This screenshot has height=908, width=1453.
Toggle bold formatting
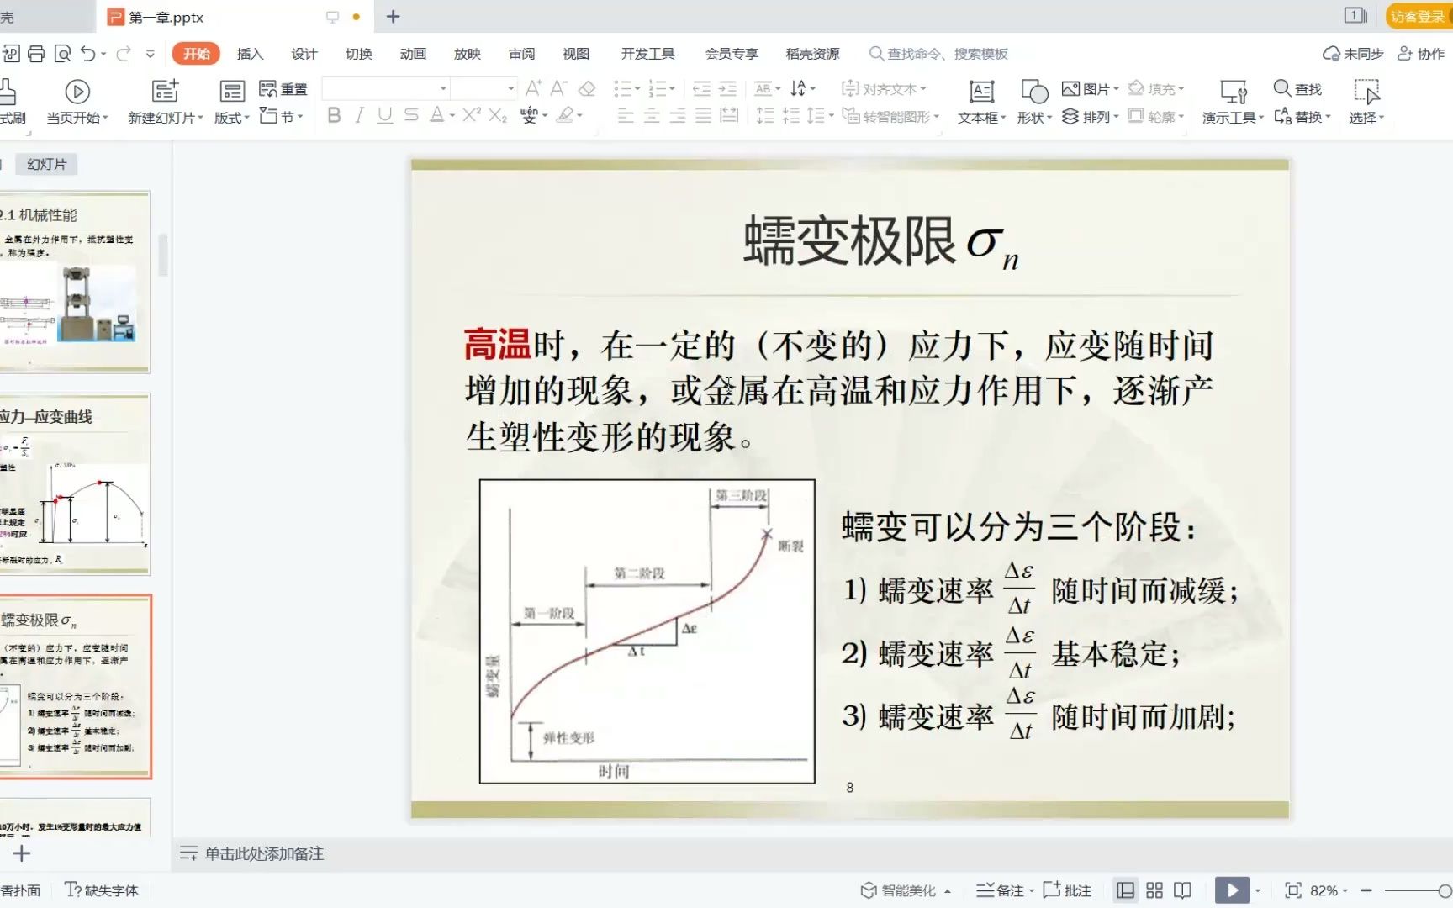coord(334,115)
